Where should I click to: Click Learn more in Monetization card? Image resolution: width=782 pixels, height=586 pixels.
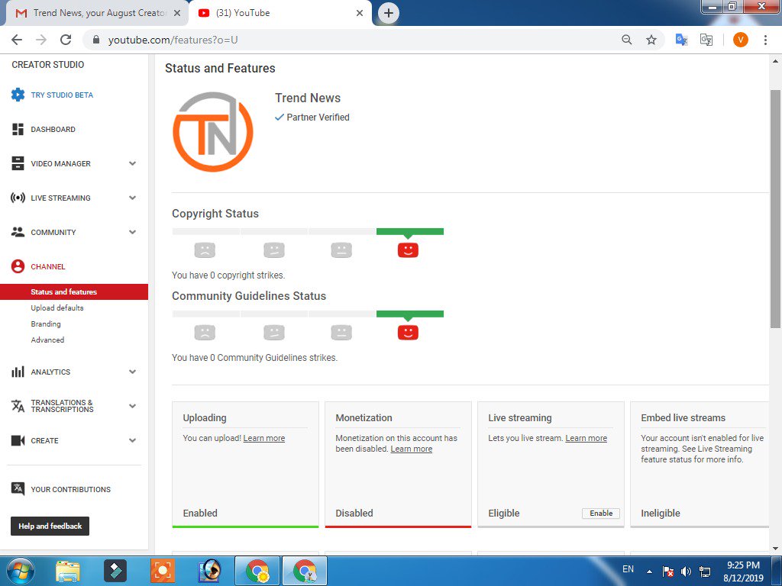coord(412,449)
